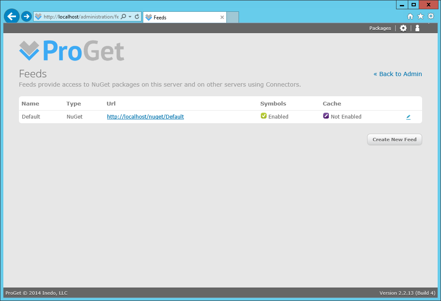The height and width of the screenshot is (301, 441).
Task: Click Create New Feed button
Action: (394, 140)
